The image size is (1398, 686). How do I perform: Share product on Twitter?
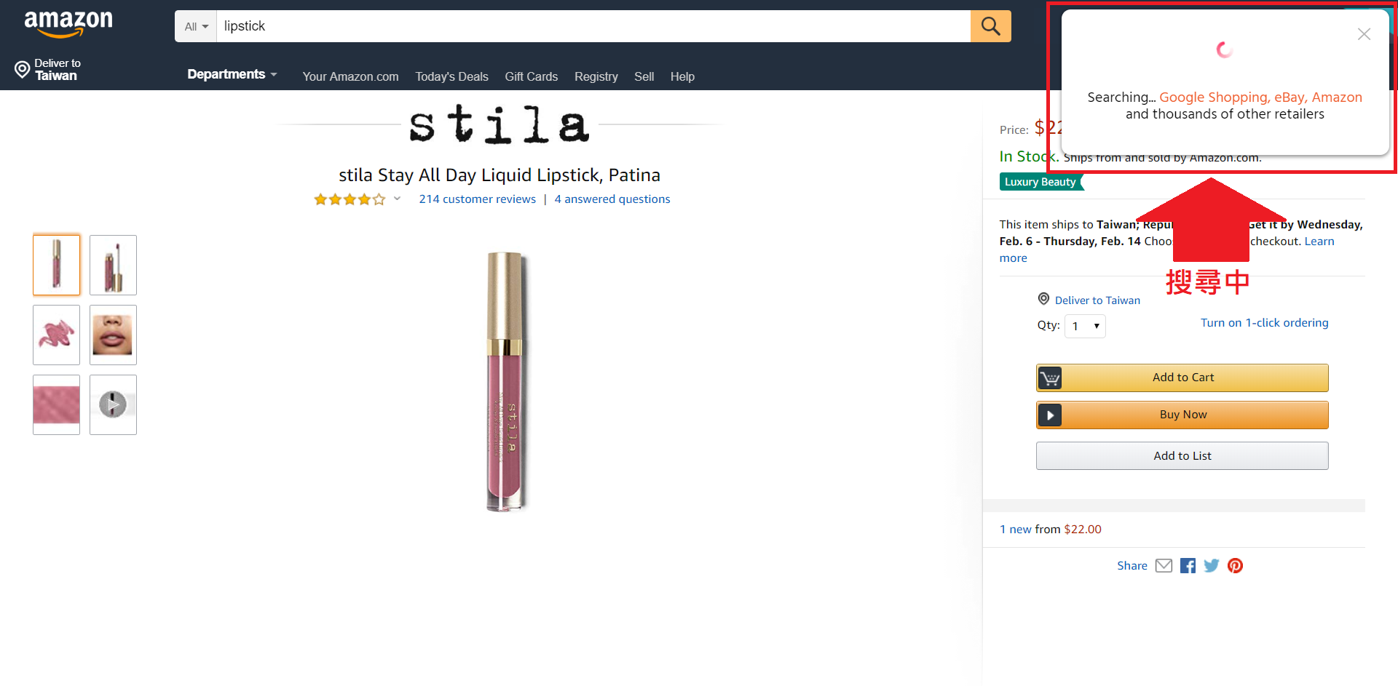(1212, 566)
